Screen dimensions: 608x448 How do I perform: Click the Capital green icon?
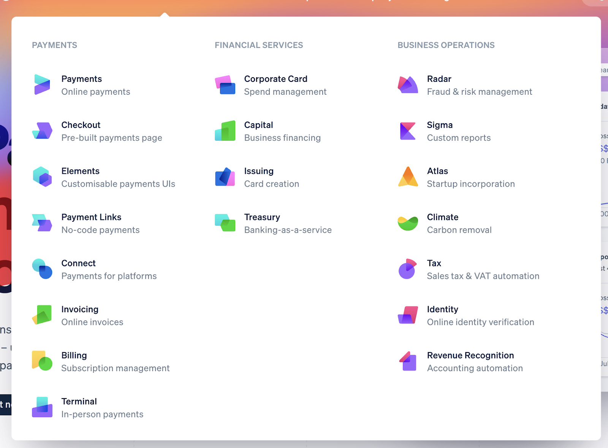[x=225, y=131]
